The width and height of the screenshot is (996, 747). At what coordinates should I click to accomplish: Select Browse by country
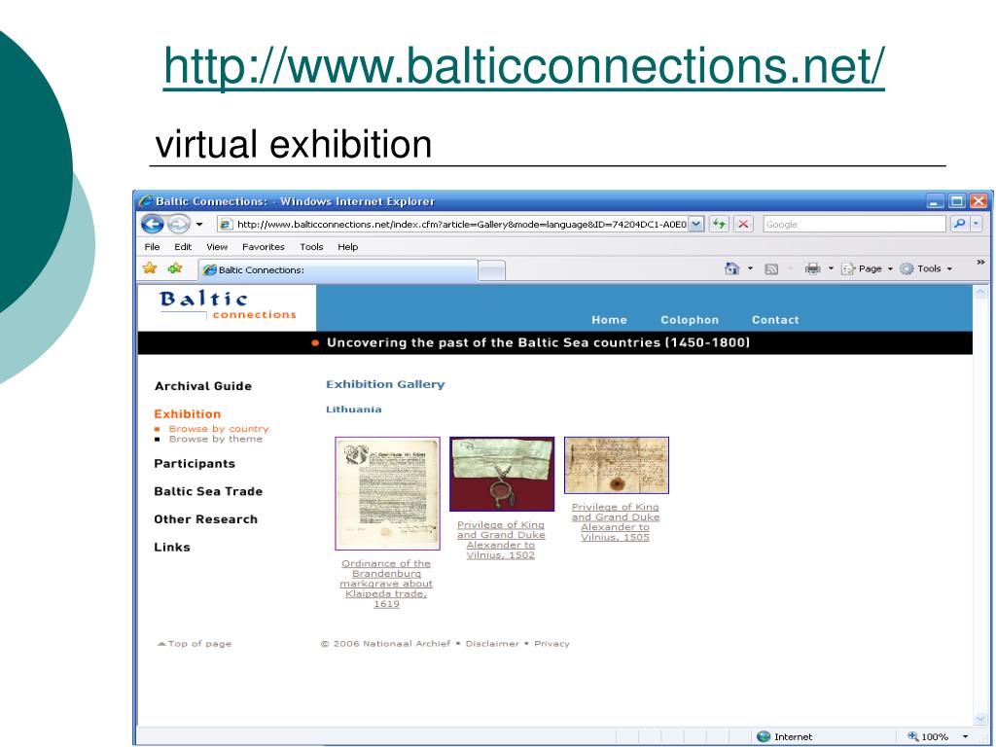pos(219,429)
